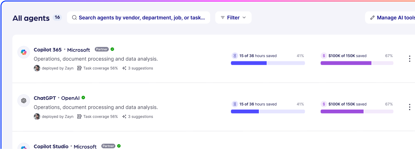Click ChatGPT dollars saved progress bar
415x149 pixels.
click(x=357, y=111)
